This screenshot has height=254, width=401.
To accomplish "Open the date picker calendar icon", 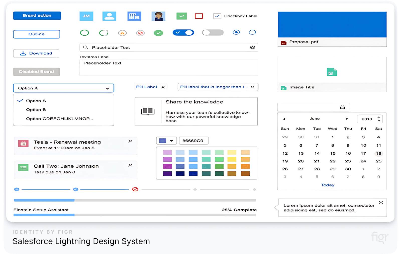I will 343,107.
